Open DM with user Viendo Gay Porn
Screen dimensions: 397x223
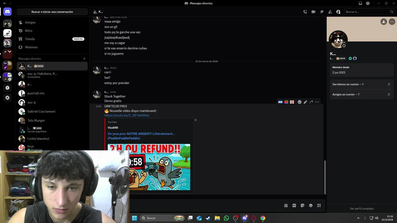[x=52, y=129]
